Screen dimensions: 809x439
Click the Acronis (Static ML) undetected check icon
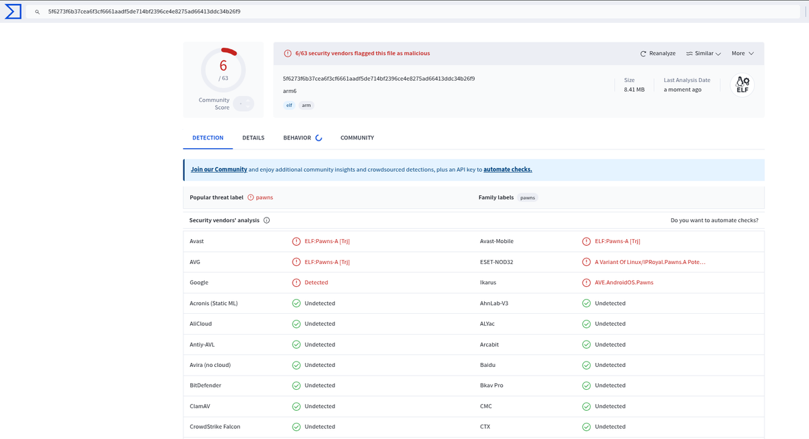(296, 303)
